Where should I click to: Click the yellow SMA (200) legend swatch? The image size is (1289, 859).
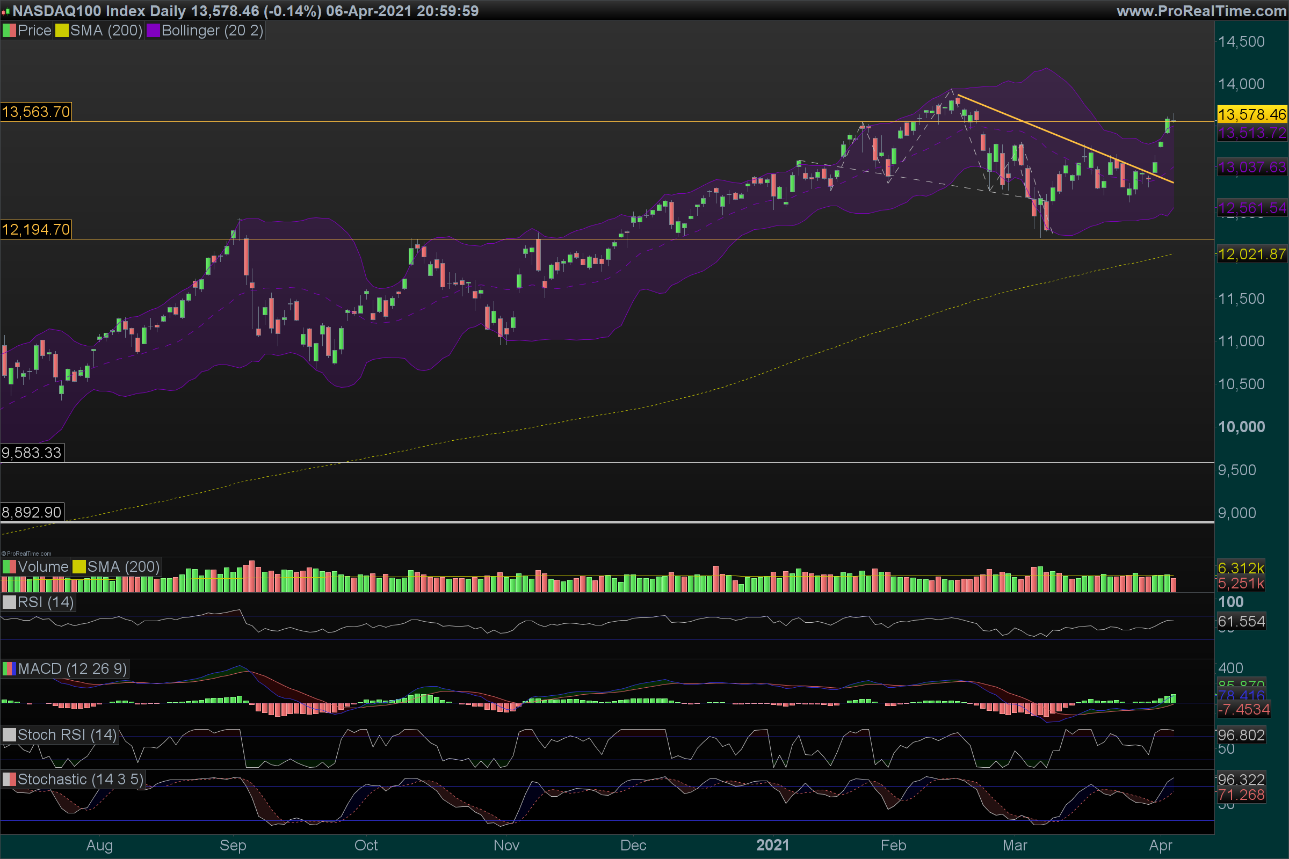pyautogui.click(x=61, y=31)
